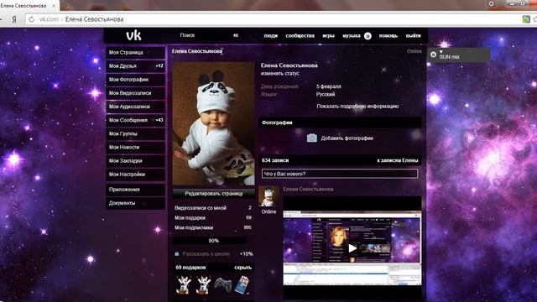
Task: Open Мои Аудиозаписи in sidebar
Action: [x=136, y=107]
